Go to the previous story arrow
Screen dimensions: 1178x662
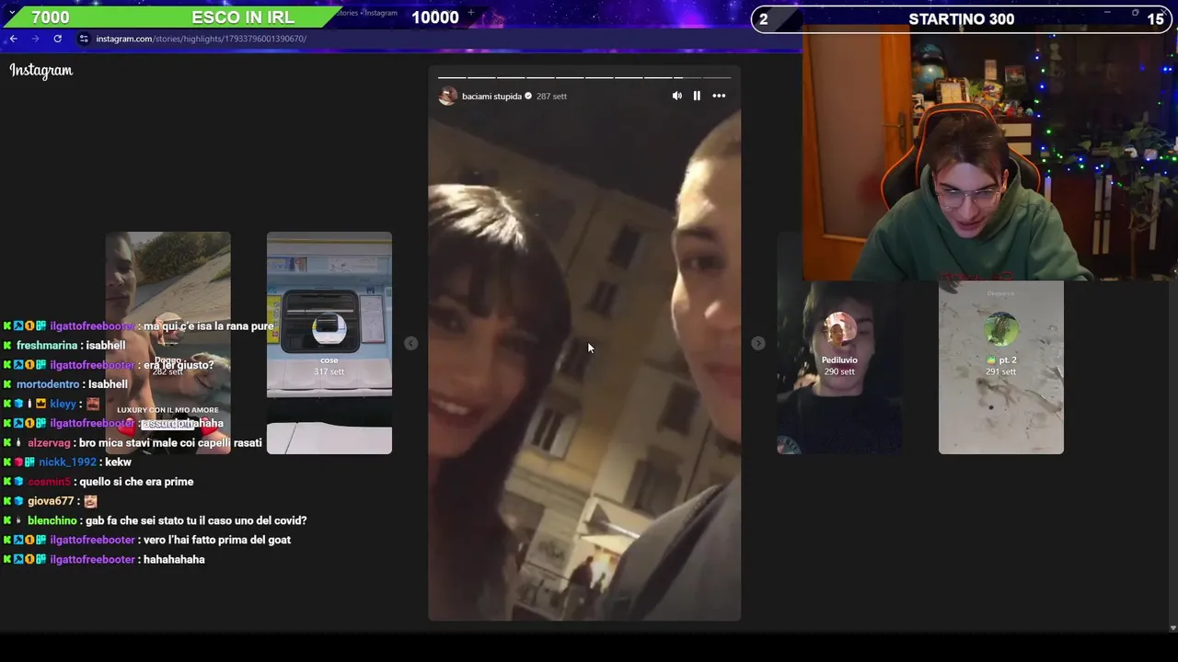(x=411, y=343)
